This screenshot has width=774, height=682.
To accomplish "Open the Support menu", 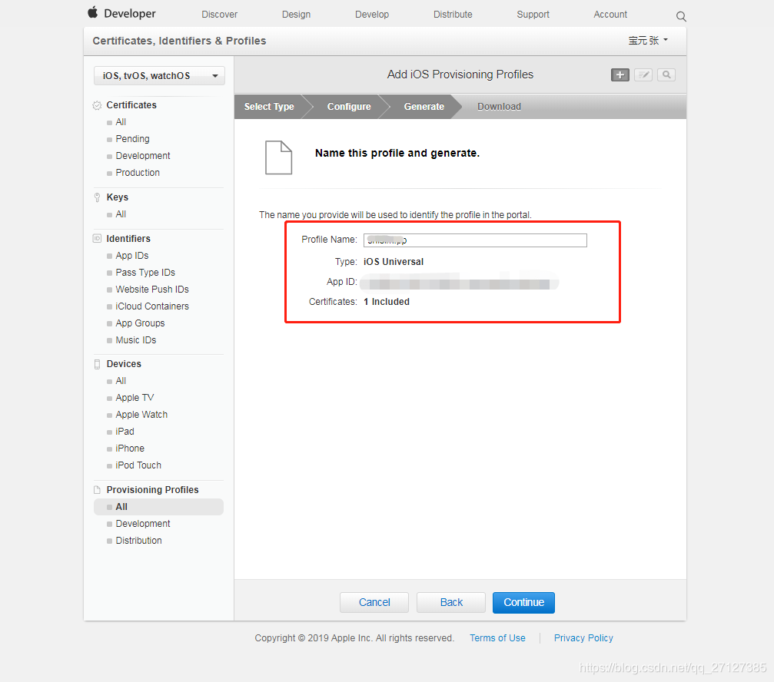I will 533,15.
